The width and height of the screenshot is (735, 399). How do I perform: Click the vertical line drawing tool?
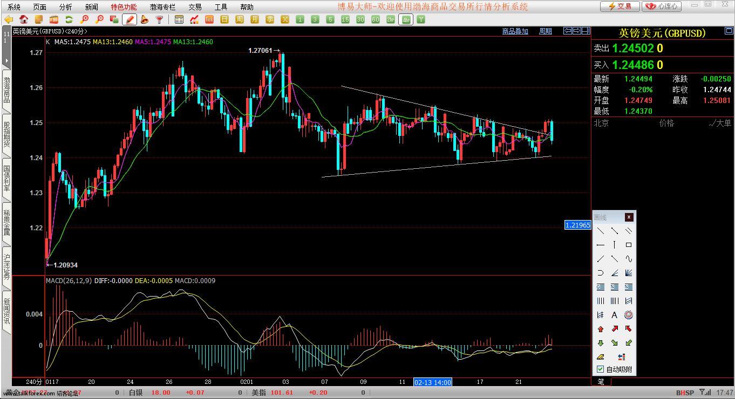(614, 245)
